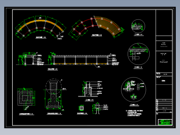Click the largest circular detail view
This screenshot has width=180, height=135.
(x=134, y=90)
